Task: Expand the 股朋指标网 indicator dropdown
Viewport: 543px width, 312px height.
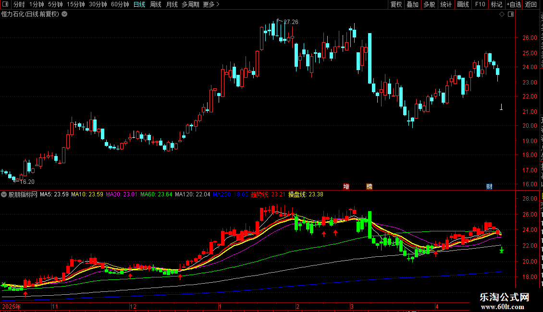Action: coord(4,194)
